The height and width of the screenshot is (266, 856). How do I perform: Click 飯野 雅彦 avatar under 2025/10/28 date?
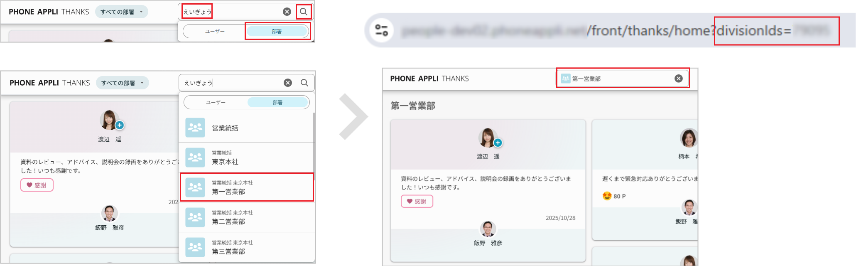pyautogui.click(x=488, y=229)
